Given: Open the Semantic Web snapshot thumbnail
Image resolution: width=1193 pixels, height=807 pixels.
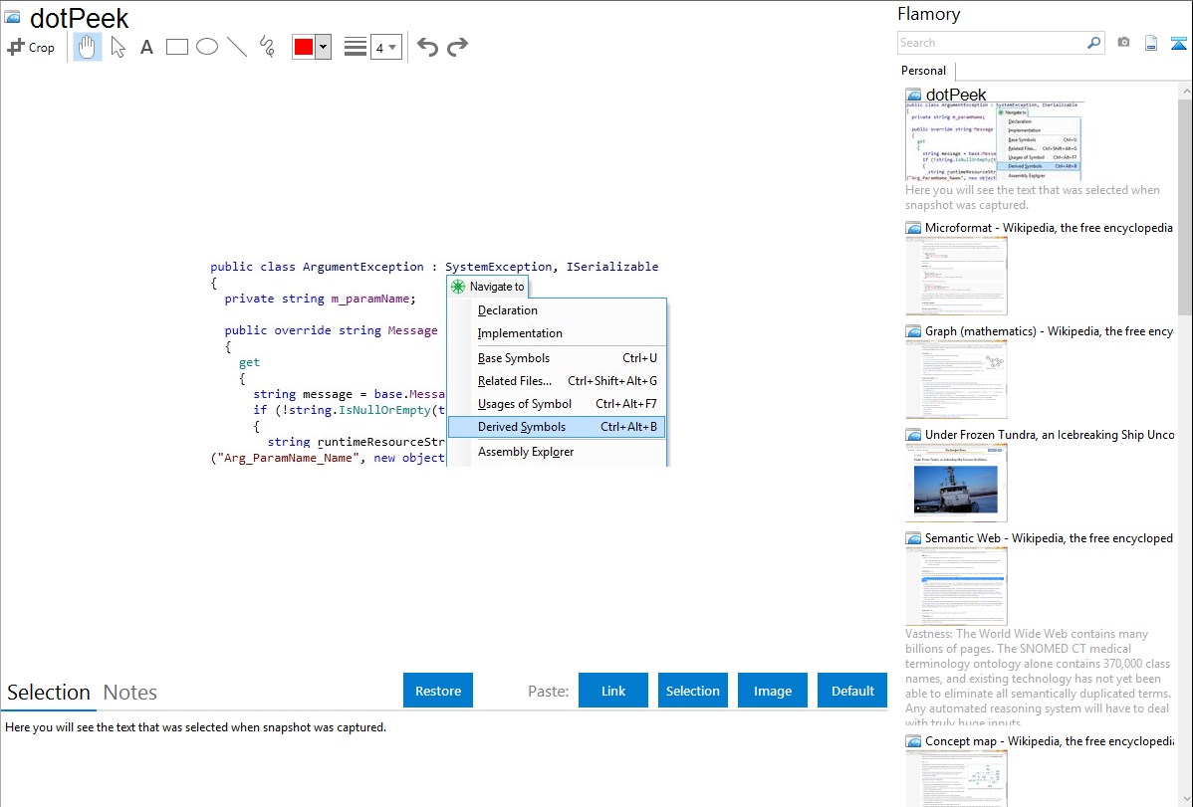Looking at the screenshot, I should pos(956,586).
